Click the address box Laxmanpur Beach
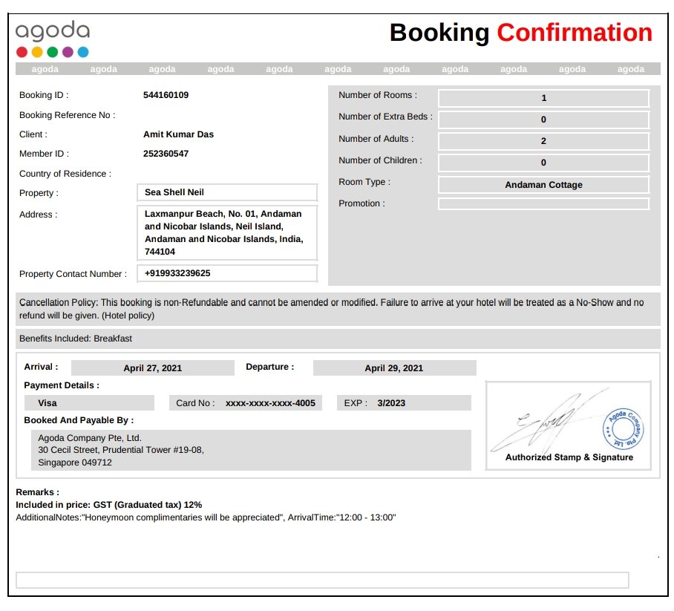Image resolution: width=674 pixels, height=611 pixels. coord(227,232)
